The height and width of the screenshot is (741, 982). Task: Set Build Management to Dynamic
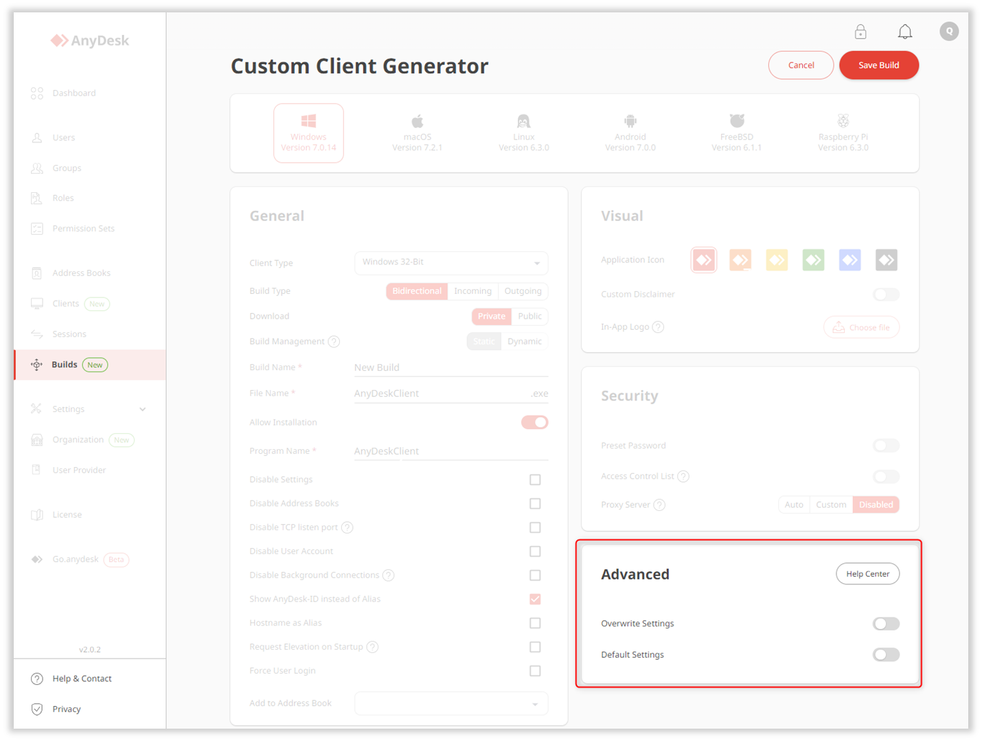(x=525, y=341)
